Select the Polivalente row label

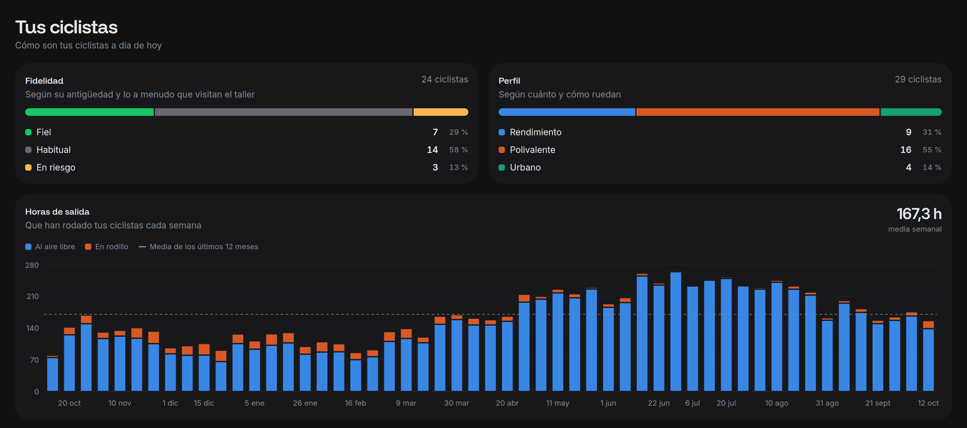coord(532,150)
